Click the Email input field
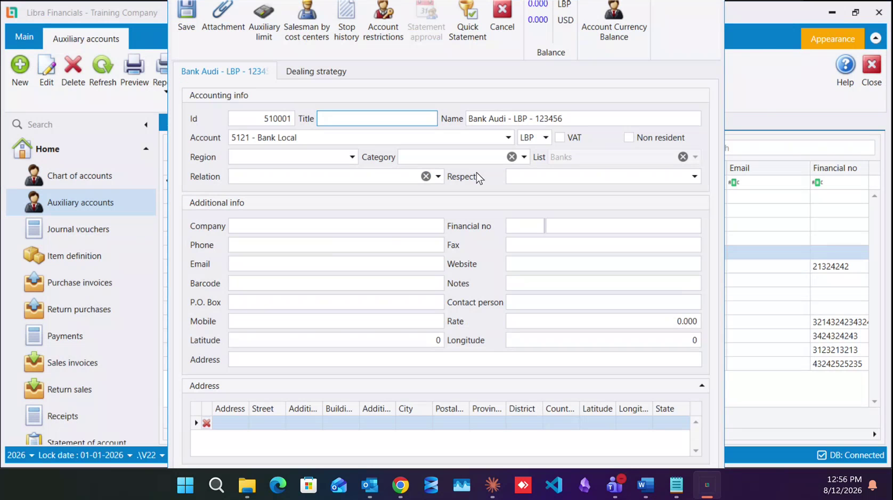This screenshot has height=500, width=893. coord(336,264)
